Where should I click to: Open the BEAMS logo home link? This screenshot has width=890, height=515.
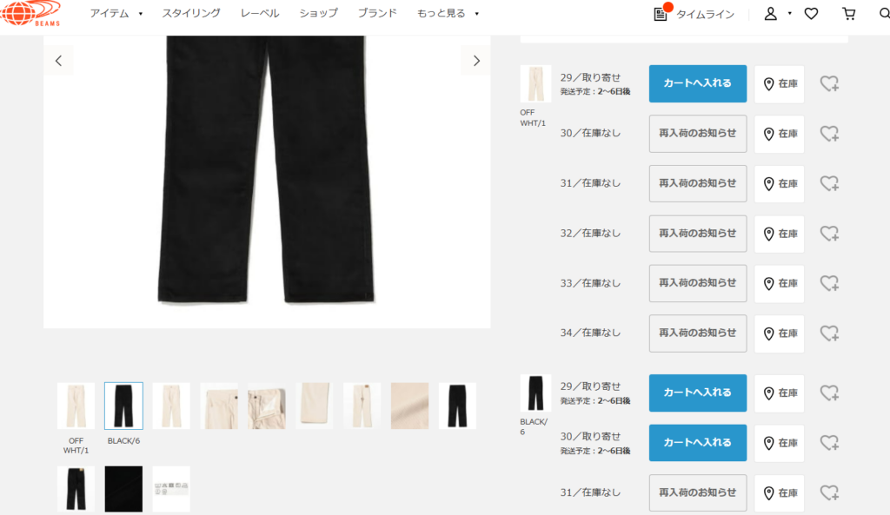(x=30, y=13)
